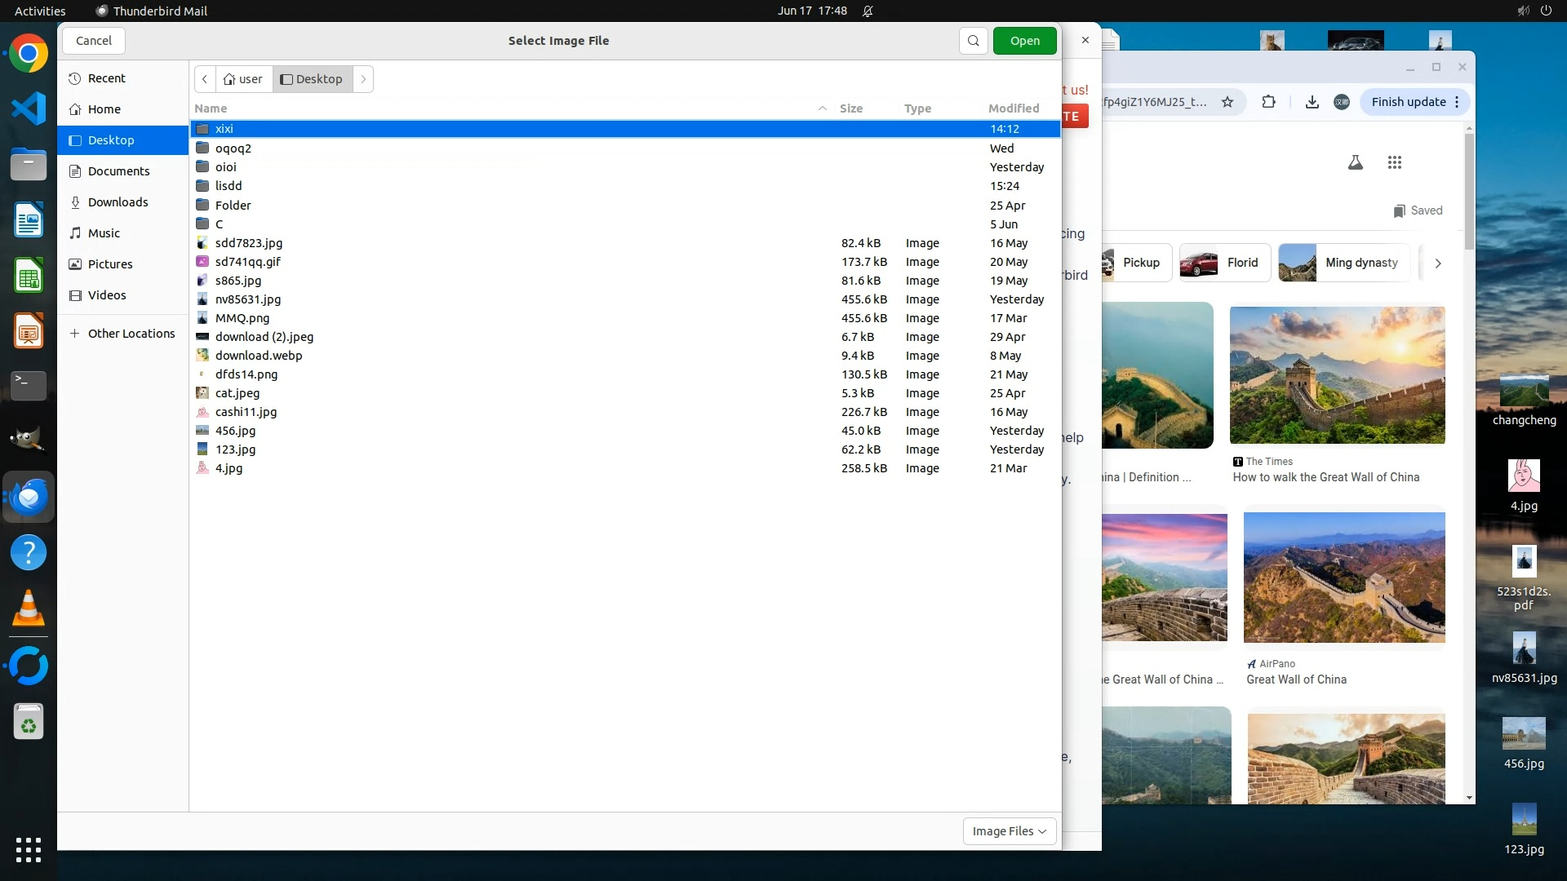Go forward with the path bar right chevron

pyautogui.click(x=363, y=79)
